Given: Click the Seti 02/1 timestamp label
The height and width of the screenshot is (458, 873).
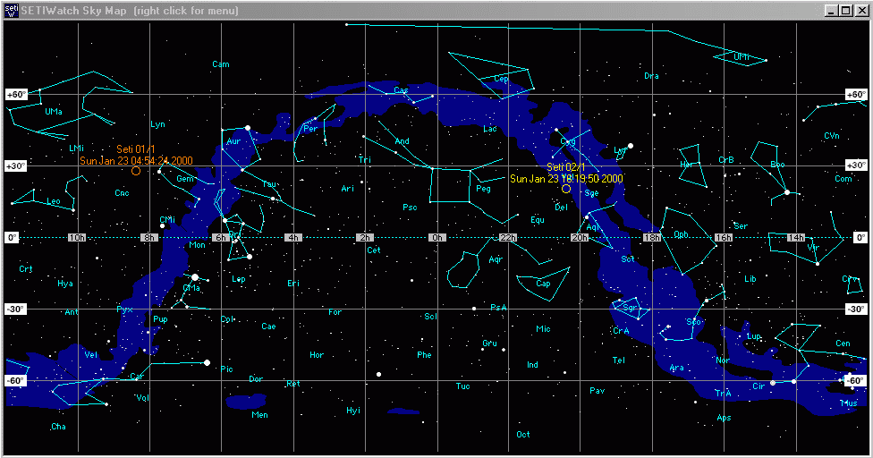Looking at the screenshot, I should 566,179.
